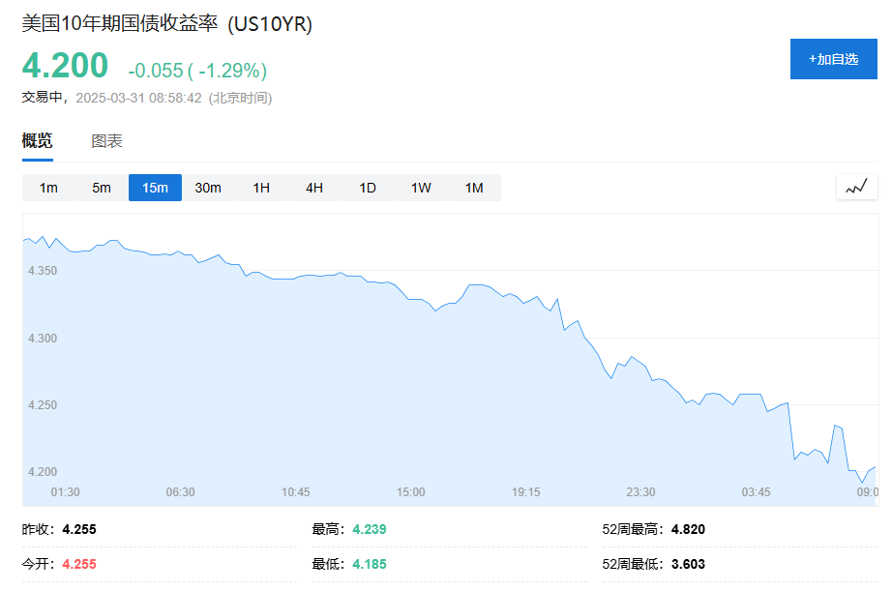Click the title 美国10年期国债收益率 (US10YR)
Viewport: 892px width, 591px height.
pos(167,24)
